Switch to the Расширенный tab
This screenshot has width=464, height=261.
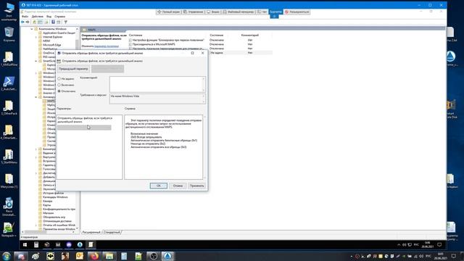click(x=91, y=232)
